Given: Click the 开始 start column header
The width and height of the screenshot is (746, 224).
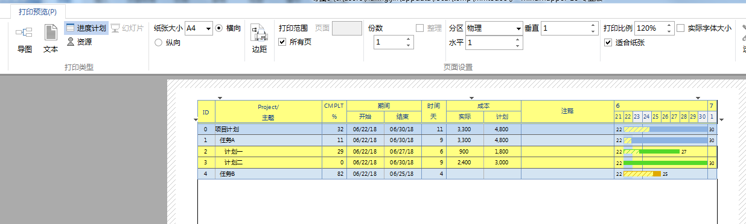Looking at the screenshot, I should click(365, 117).
